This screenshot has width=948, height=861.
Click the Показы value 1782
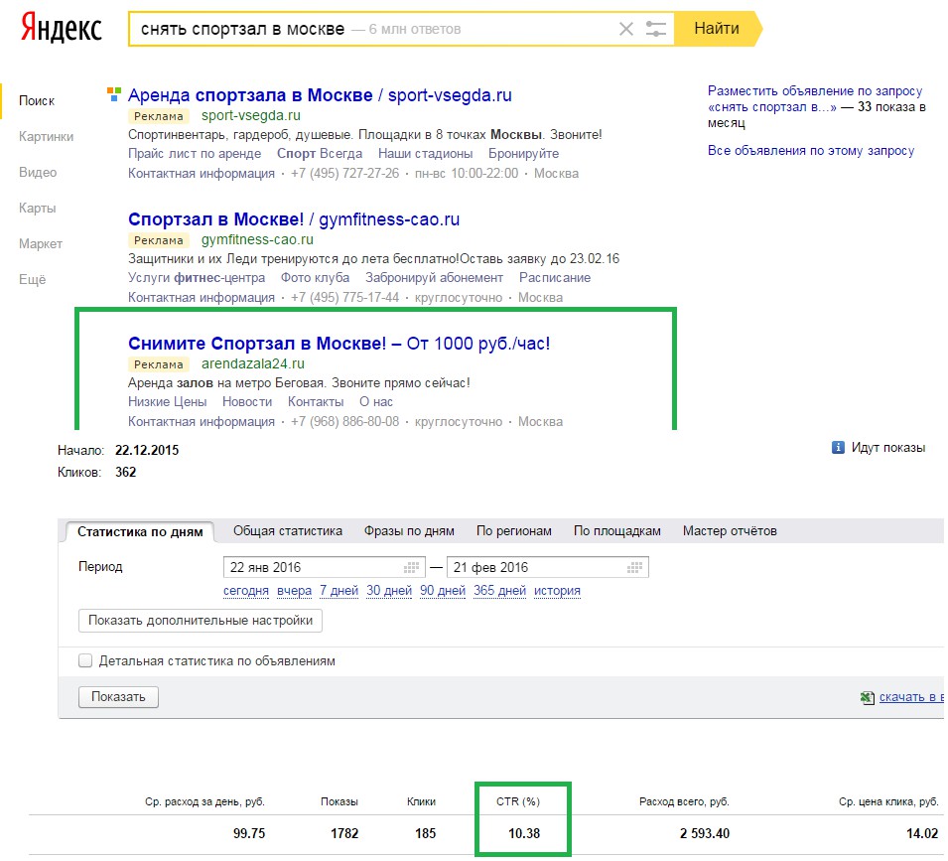(344, 833)
